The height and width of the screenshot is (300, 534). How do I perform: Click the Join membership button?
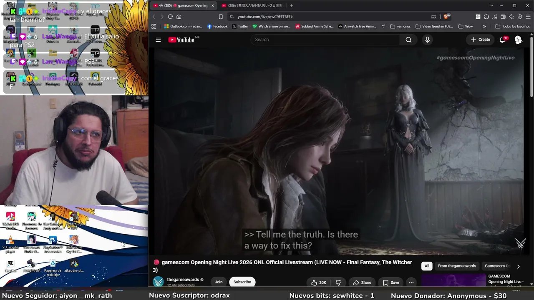(x=219, y=282)
